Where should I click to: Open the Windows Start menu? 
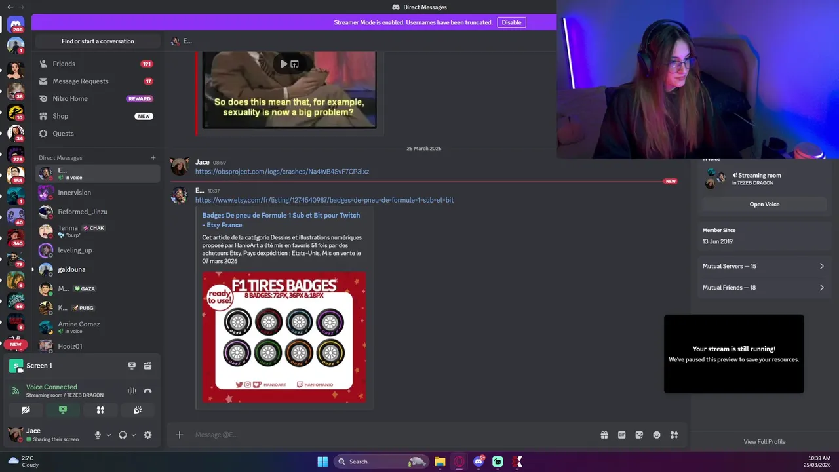tap(322, 462)
